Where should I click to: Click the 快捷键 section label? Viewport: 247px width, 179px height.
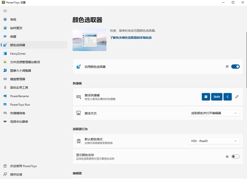click(77, 83)
